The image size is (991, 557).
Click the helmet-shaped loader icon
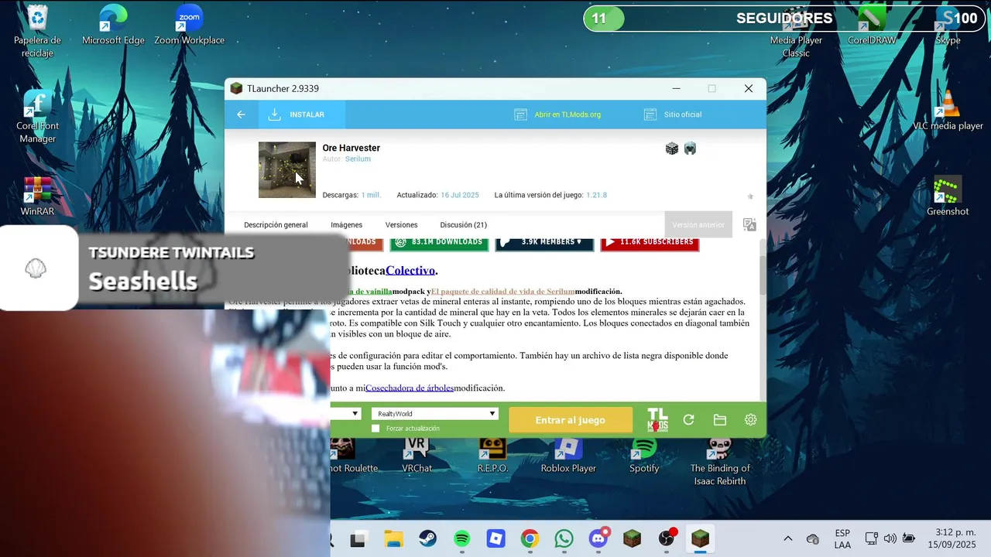click(x=690, y=149)
